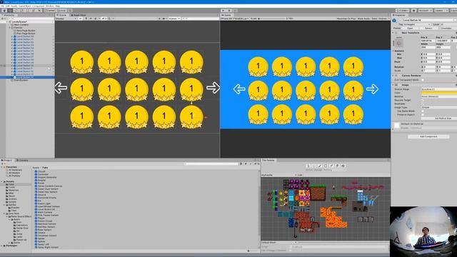Open the Image Type dropdown

439,108
